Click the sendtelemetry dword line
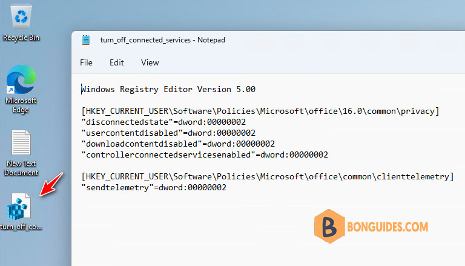 pyautogui.click(x=154, y=187)
